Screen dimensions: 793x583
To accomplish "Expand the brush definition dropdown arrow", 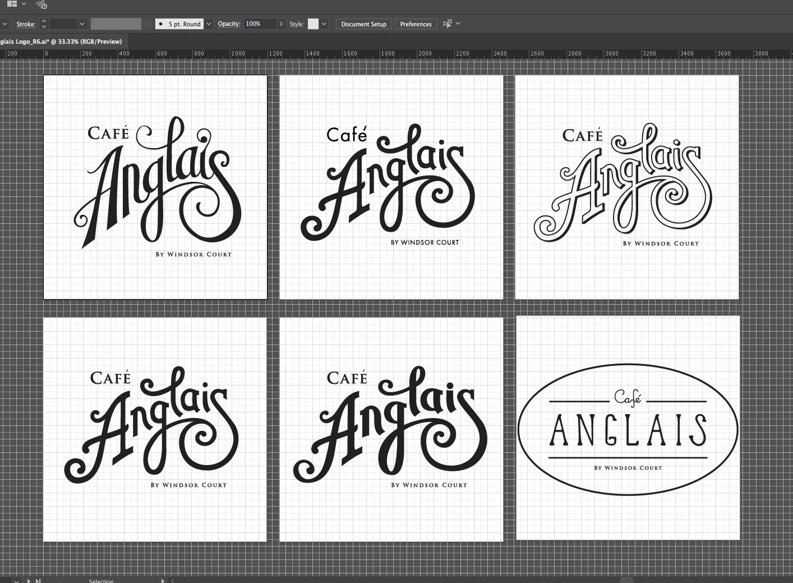I will point(209,24).
